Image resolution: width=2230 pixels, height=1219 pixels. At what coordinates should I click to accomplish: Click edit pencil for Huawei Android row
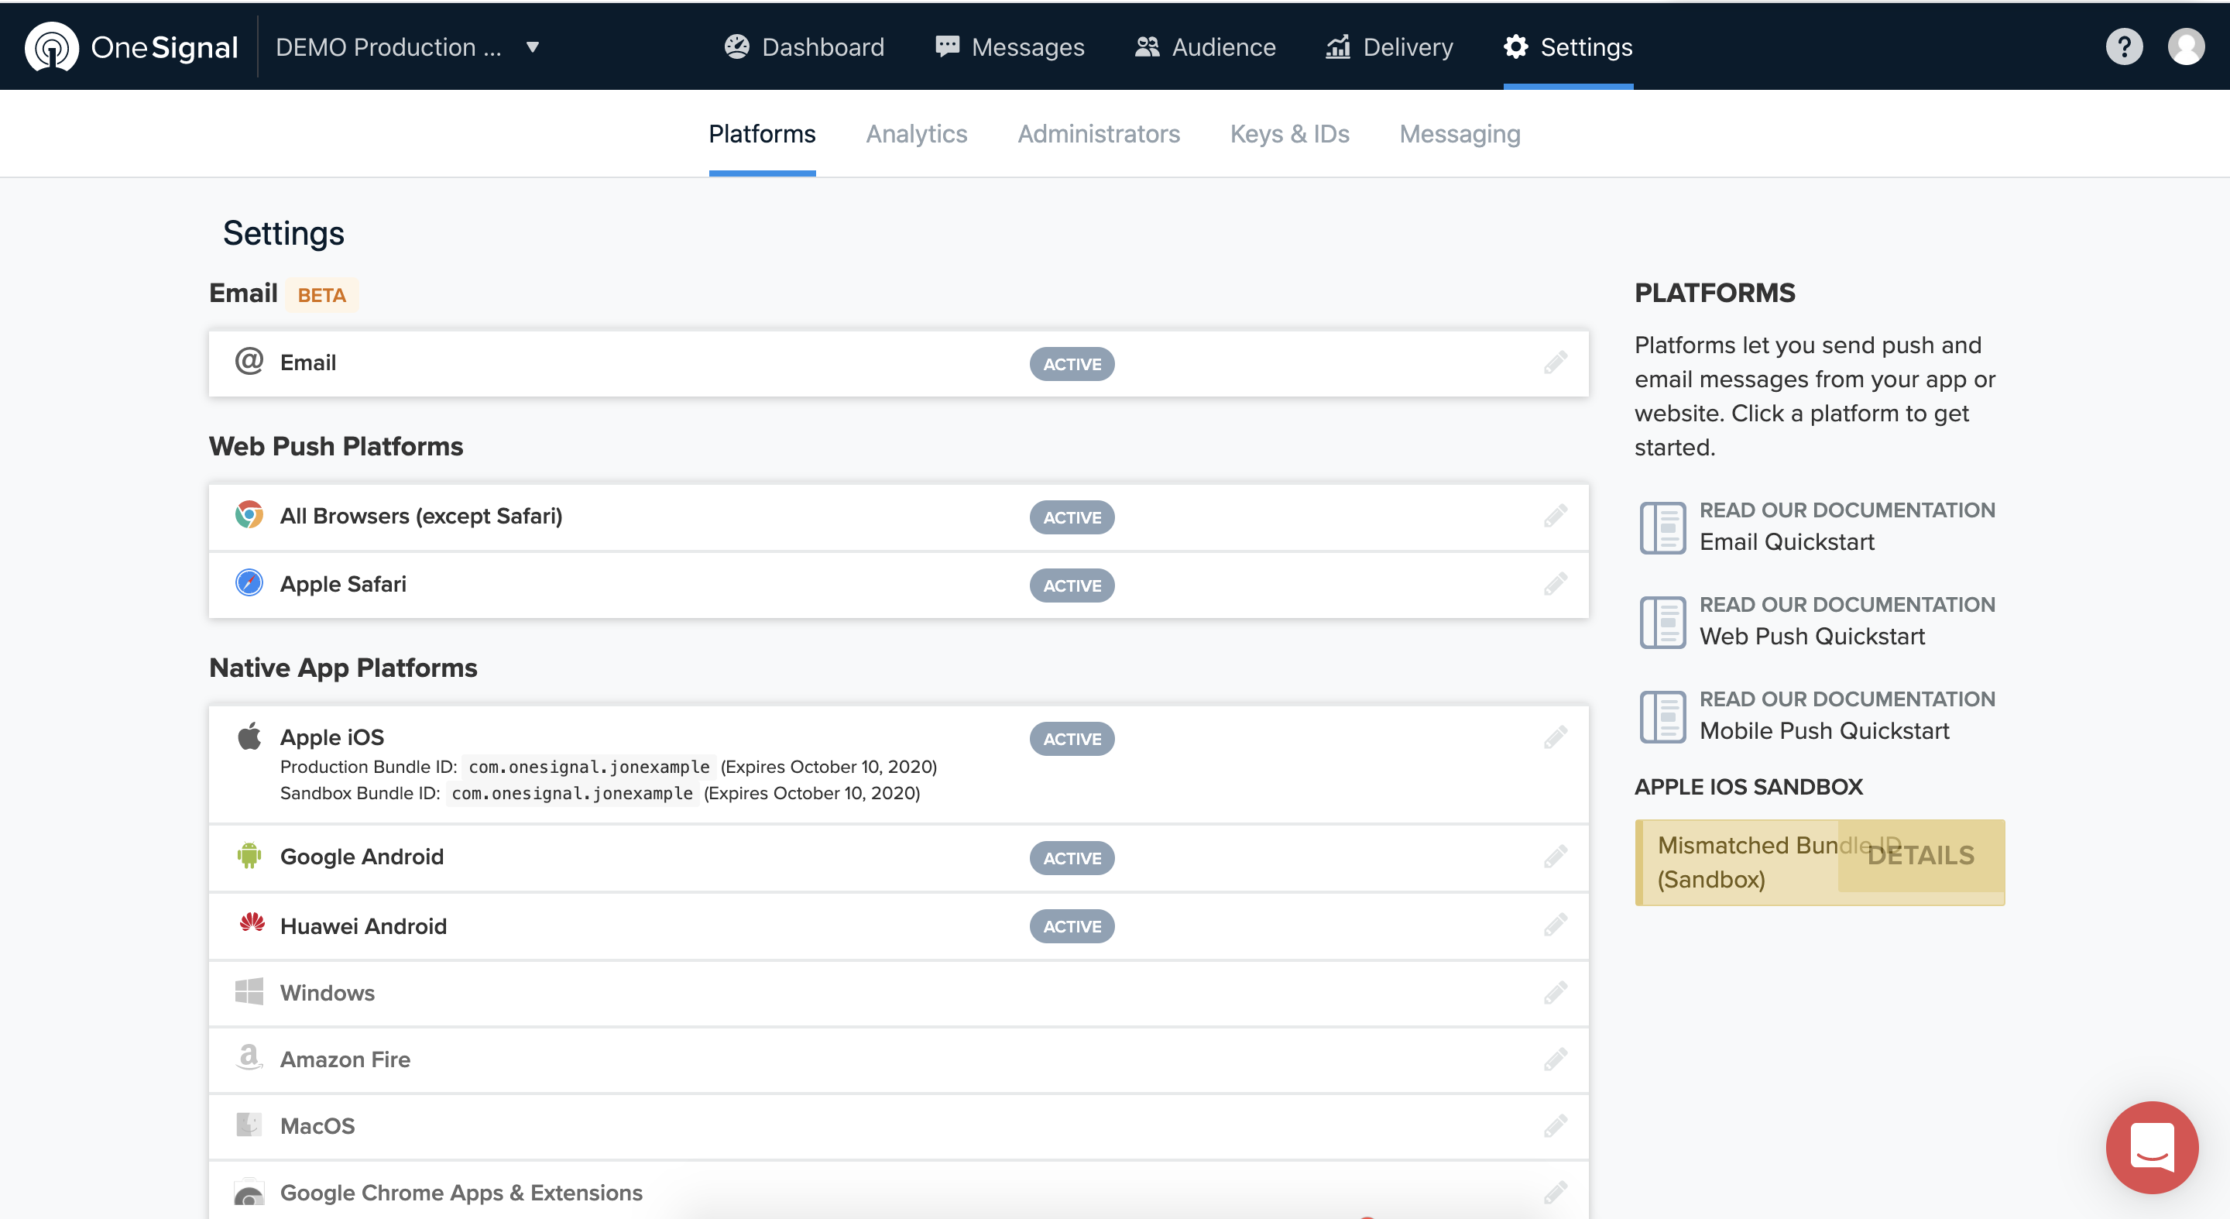1555,925
